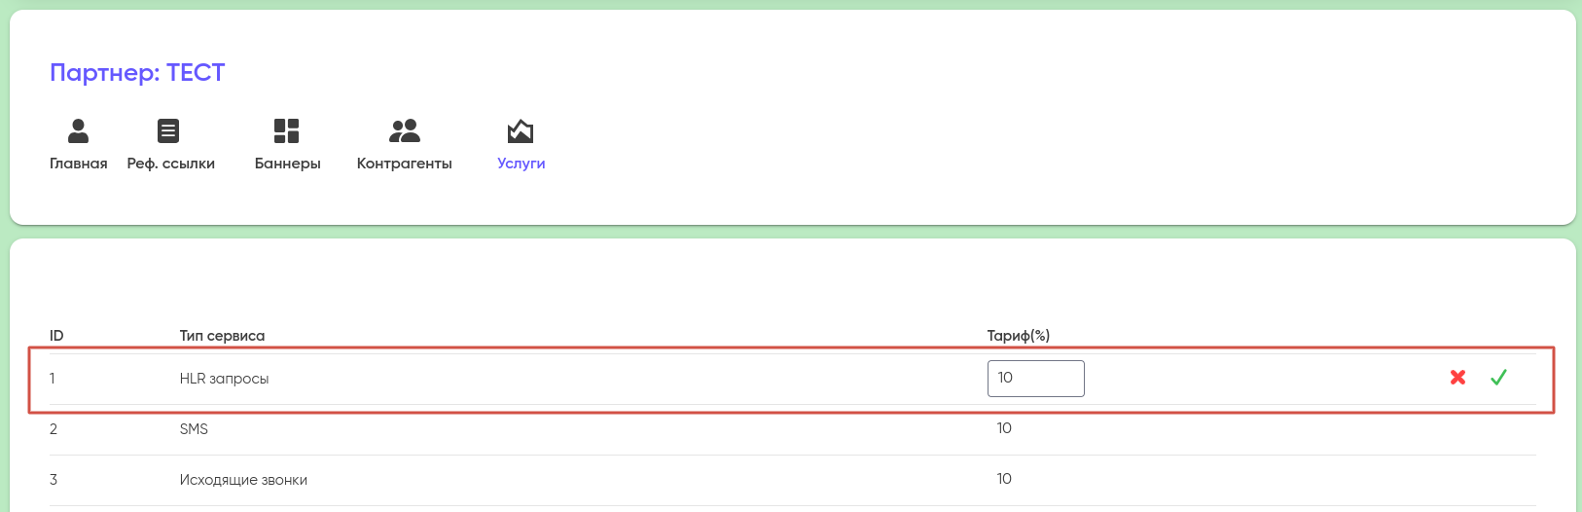Click the Партнер: ТЕСТ heading
1582x512 pixels.
[137, 73]
